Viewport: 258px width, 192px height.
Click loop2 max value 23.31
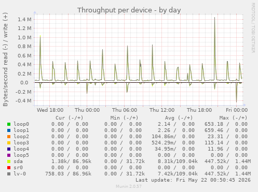pos(215,137)
